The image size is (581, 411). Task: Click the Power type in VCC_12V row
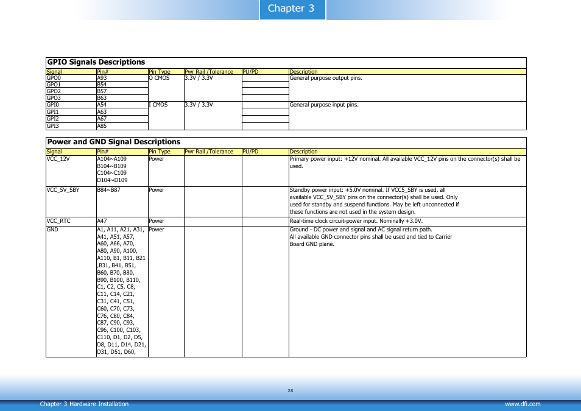click(x=157, y=159)
